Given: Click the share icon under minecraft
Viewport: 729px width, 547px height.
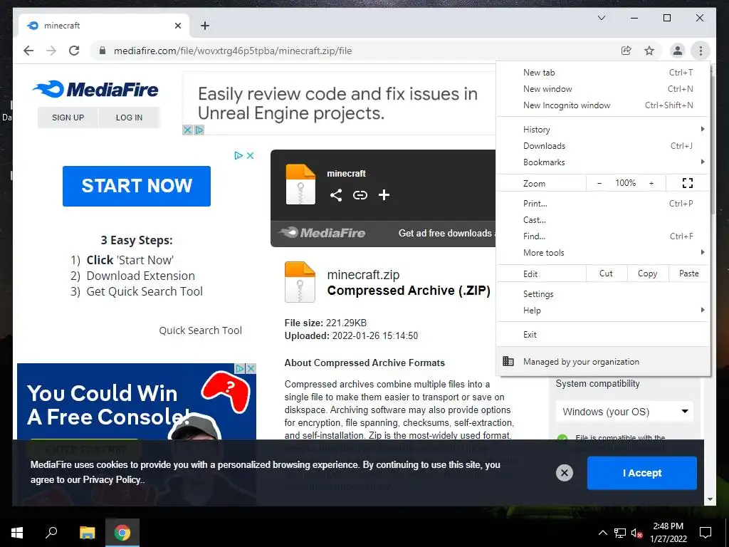Looking at the screenshot, I should pos(336,195).
